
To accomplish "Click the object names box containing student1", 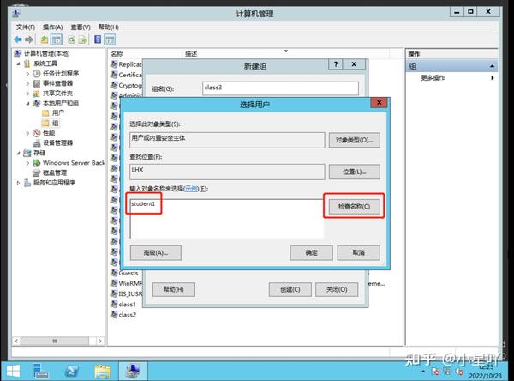I will coord(227,219).
